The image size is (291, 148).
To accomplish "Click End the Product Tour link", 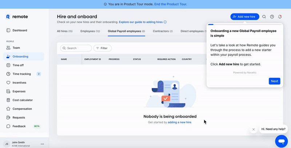I will pos(171,4).
